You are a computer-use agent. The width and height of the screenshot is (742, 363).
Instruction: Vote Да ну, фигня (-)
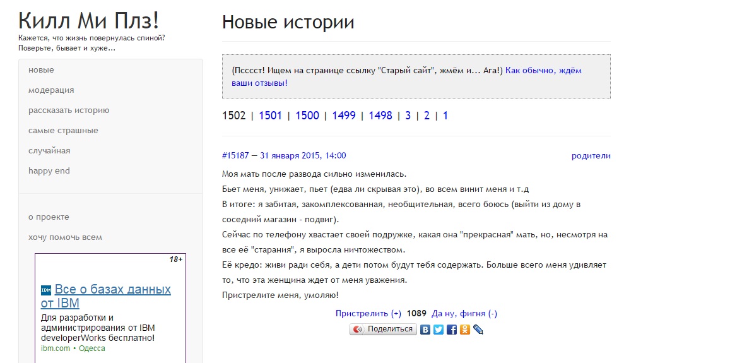tap(464, 313)
